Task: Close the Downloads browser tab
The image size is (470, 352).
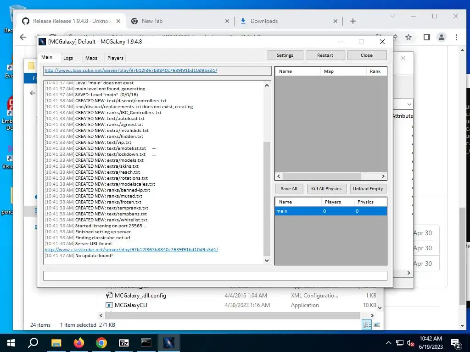Action: tap(336, 21)
